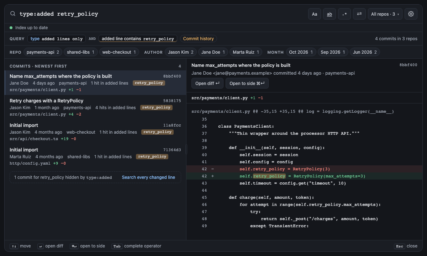Open search settings gear
Image resolution: width=427 pixels, height=256 pixels.
pos(411,14)
